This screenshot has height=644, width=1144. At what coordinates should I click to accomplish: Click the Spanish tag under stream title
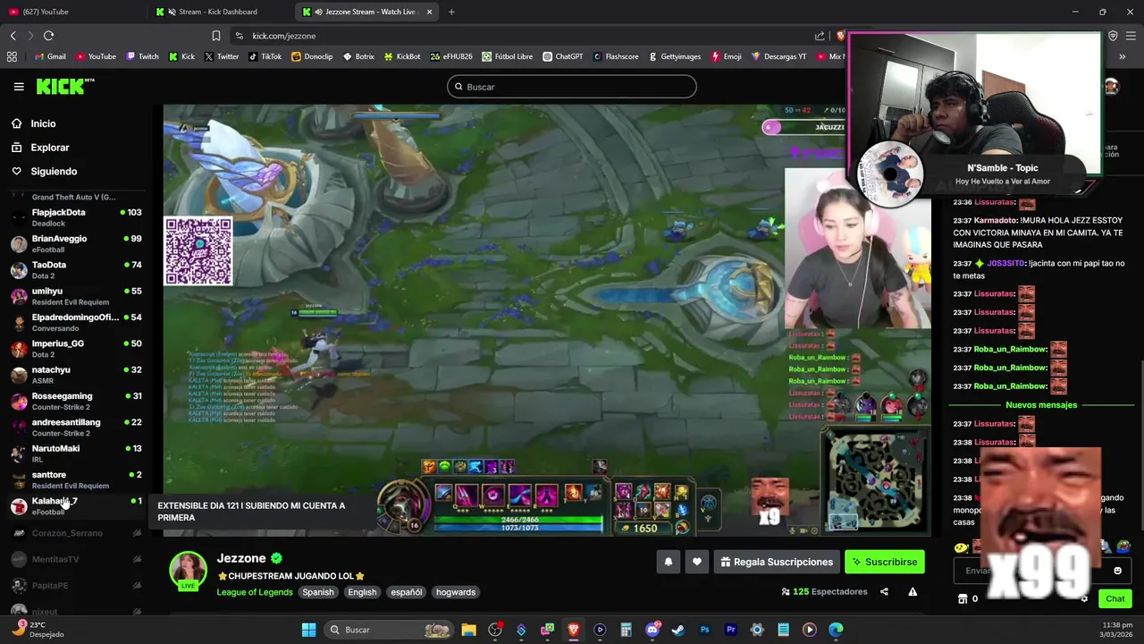pos(317,592)
